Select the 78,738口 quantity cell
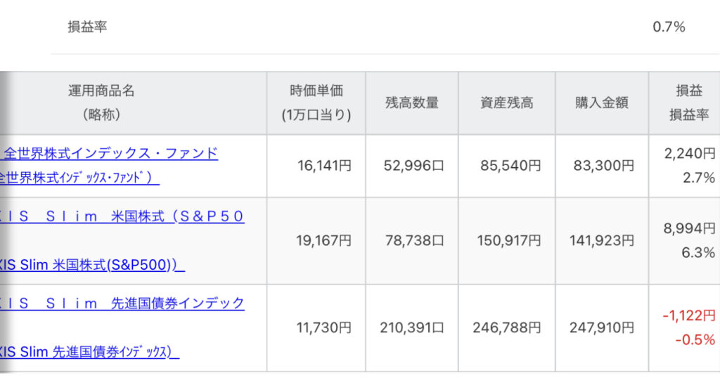The image size is (720, 385). tap(413, 240)
